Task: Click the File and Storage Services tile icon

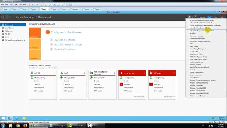Action: click(92, 73)
